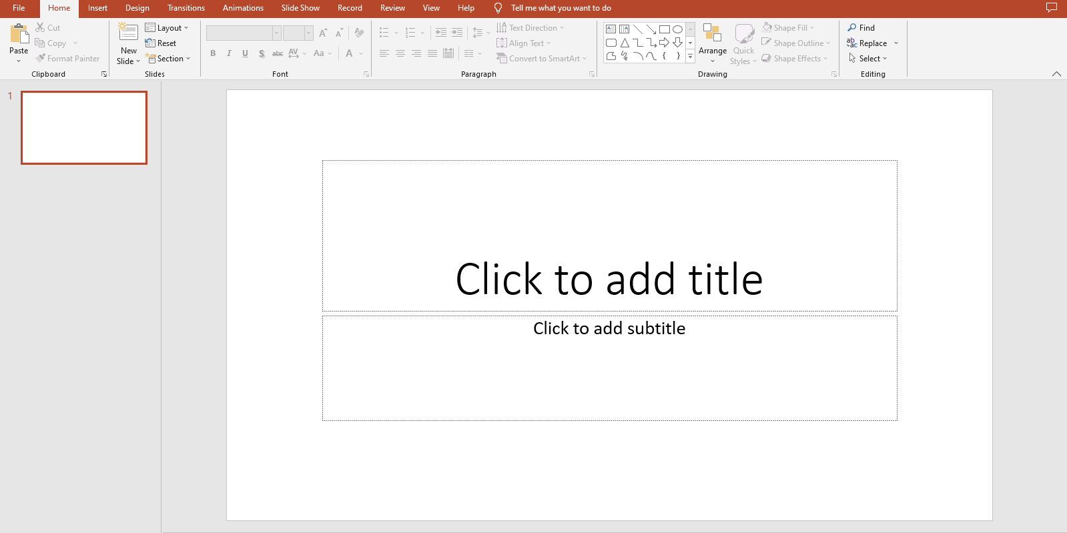1067x533 pixels.
Task: Click Convert to SmartArt button
Action: click(541, 59)
